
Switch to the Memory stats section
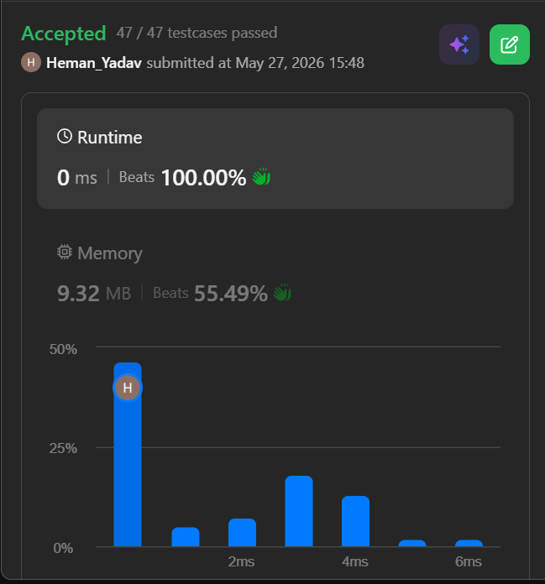point(275,274)
